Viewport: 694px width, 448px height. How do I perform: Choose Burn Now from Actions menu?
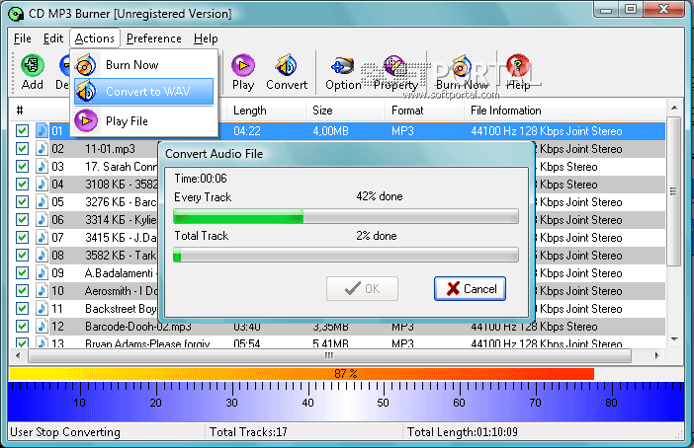pyautogui.click(x=144, y=65)
